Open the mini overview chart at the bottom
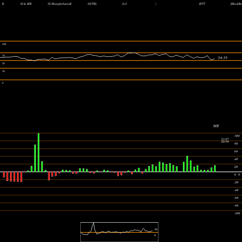Viewport: 242px width, 242px height. click(120, 232)
